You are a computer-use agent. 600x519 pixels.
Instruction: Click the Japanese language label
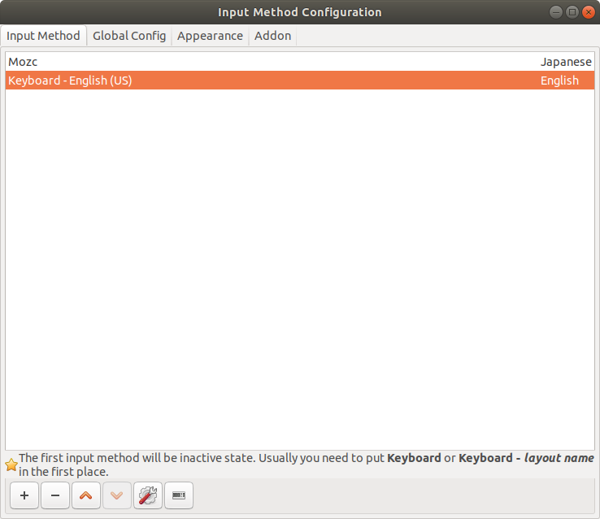[566, 62]
